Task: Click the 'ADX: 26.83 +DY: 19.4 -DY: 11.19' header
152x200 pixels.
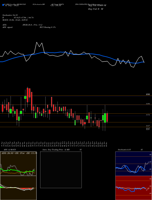Action: [x=19, y=153]
